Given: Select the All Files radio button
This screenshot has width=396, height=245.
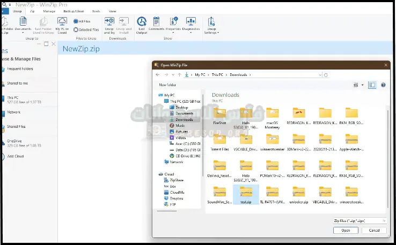Looking at the screenshot, I should (x=75, y=21).
